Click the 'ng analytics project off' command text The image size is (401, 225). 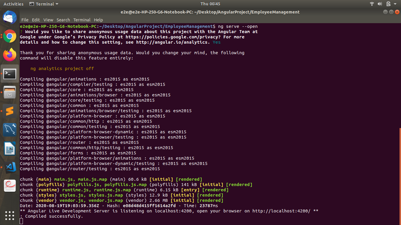pos(62,69)
